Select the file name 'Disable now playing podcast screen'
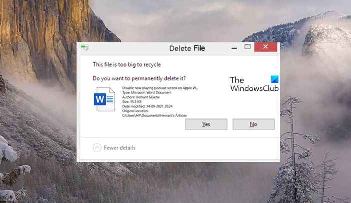This screenshot has height=203, width=351. [160, 88]
